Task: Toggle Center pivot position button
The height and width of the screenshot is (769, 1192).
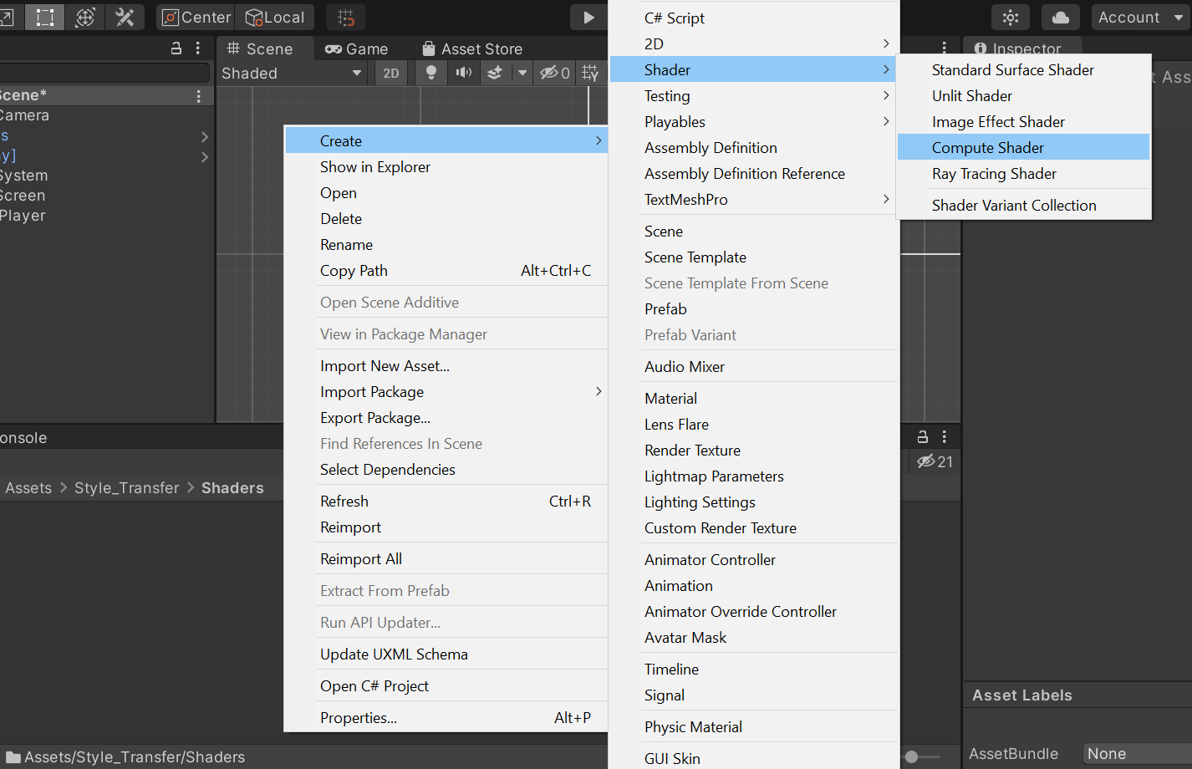Action: pos(196,18)
